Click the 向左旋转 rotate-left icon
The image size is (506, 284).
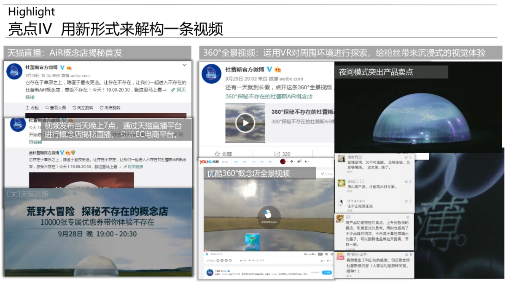pos(83,108)
